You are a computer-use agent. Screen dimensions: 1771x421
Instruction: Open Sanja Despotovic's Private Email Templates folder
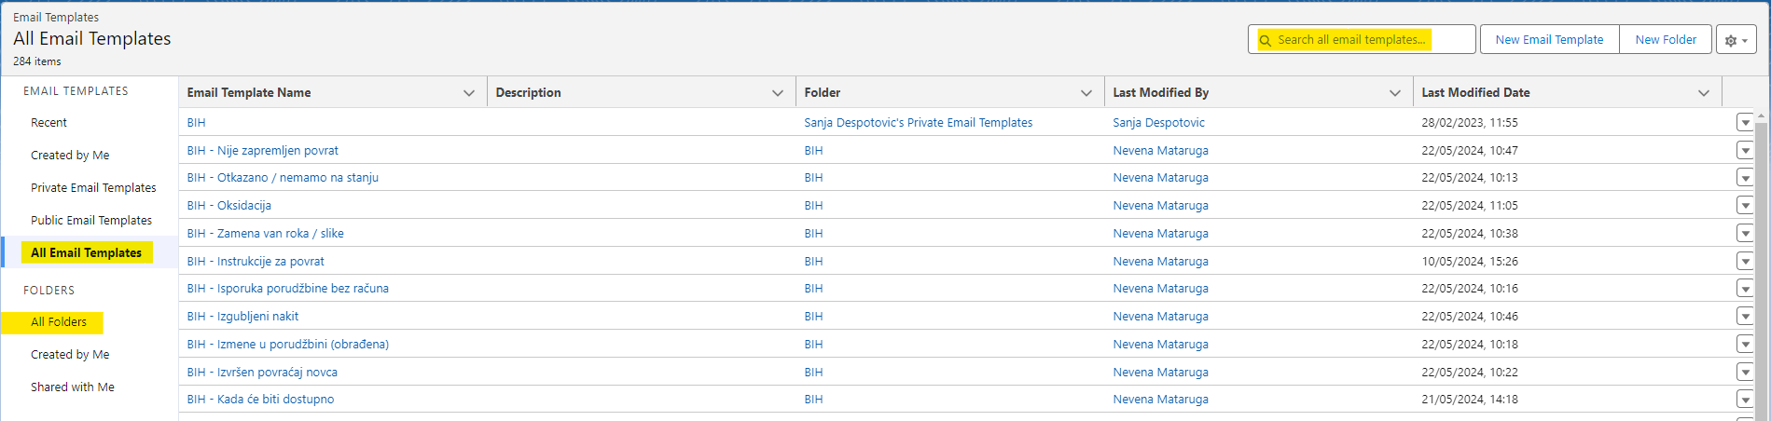pos(918,123)
